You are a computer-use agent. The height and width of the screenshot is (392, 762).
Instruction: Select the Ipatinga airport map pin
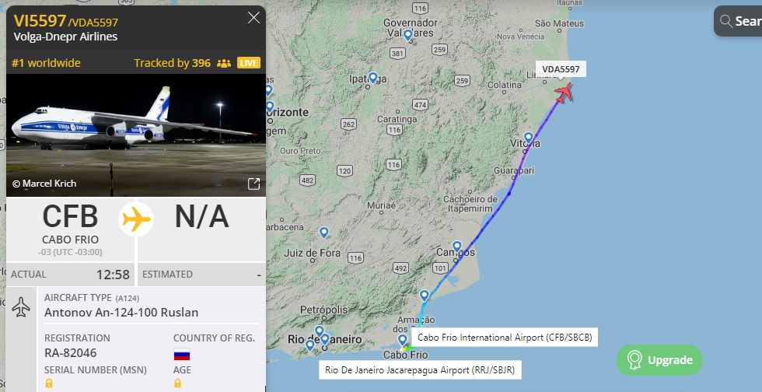tap(372, 78)
